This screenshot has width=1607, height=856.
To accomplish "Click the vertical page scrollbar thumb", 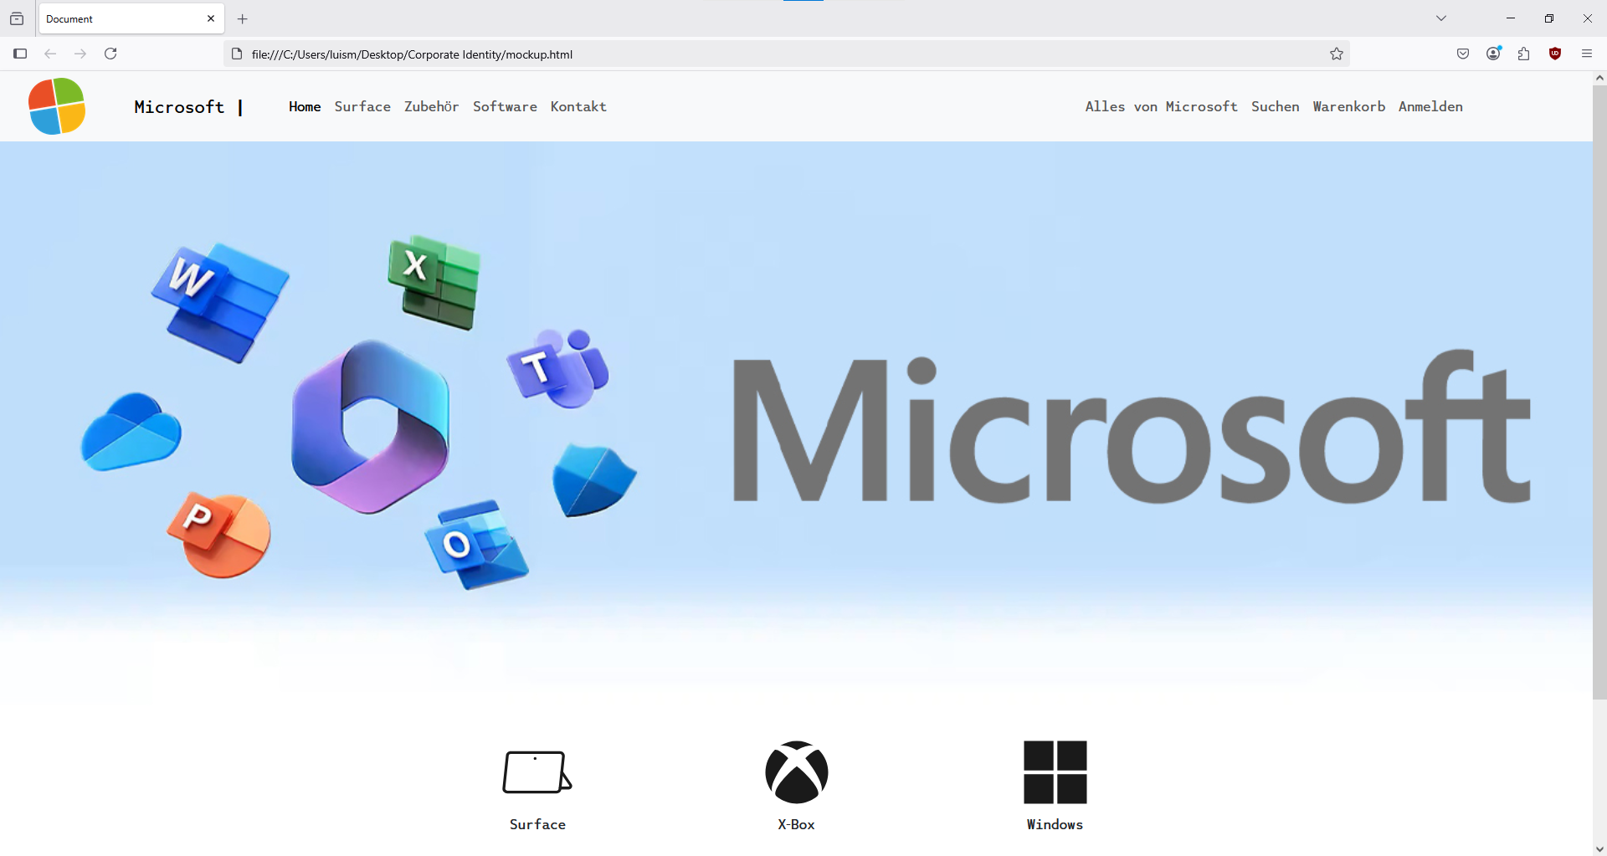I will (1599, 392).
